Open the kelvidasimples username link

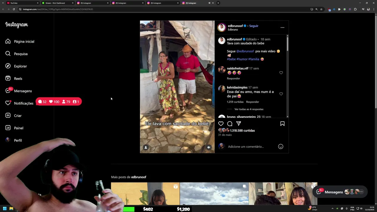[237, 87]
